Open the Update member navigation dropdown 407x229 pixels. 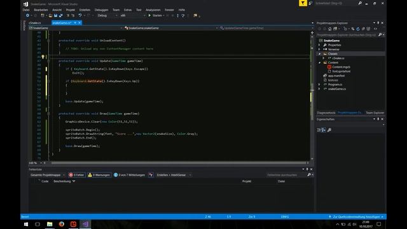[266, 28]
